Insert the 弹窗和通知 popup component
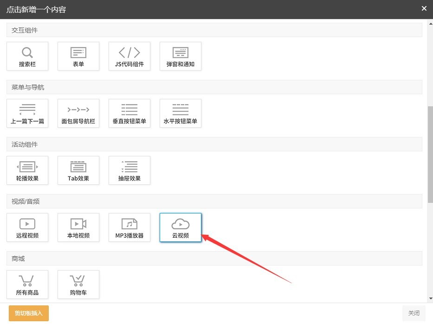The height and width of the screenshot is (324, 433). click(181, 56)
